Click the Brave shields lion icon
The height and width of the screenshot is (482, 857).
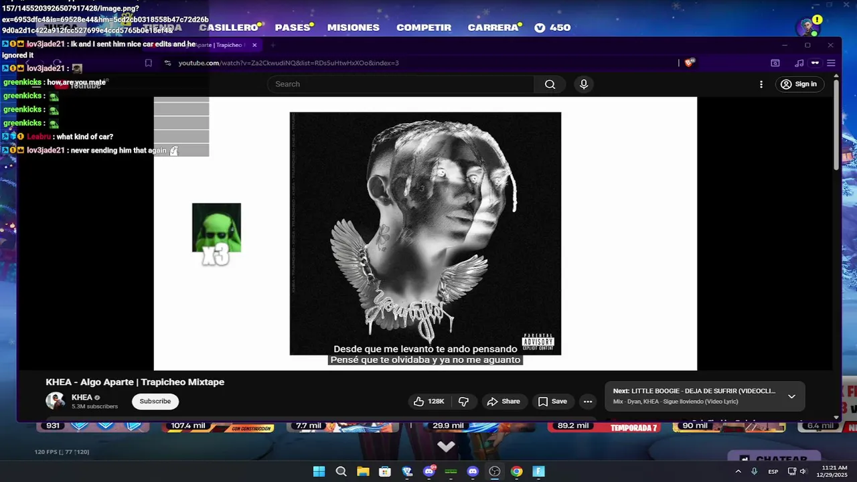tap(690, 63)
